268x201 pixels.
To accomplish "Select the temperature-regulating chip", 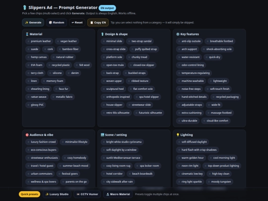I will (194, 73).
